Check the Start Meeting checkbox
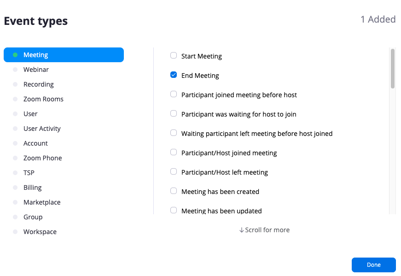Screen dimensions: 401x276 point(174,56)
